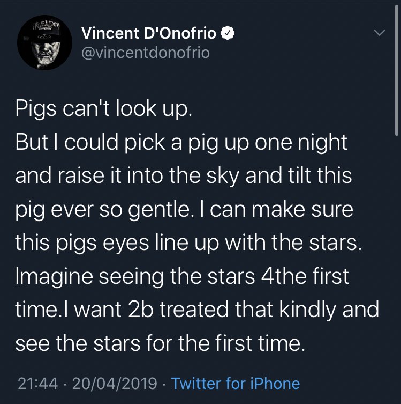
Task: Click the 21:44 timestamp
Action: (37, 384)
